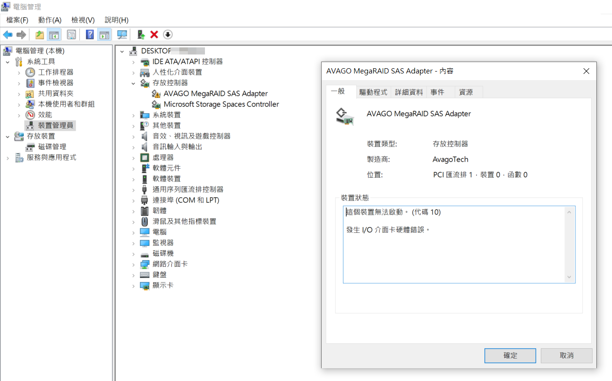
Task: Expand the 音效、視訊及遊戲控制器 category
Action: point(134,136)
